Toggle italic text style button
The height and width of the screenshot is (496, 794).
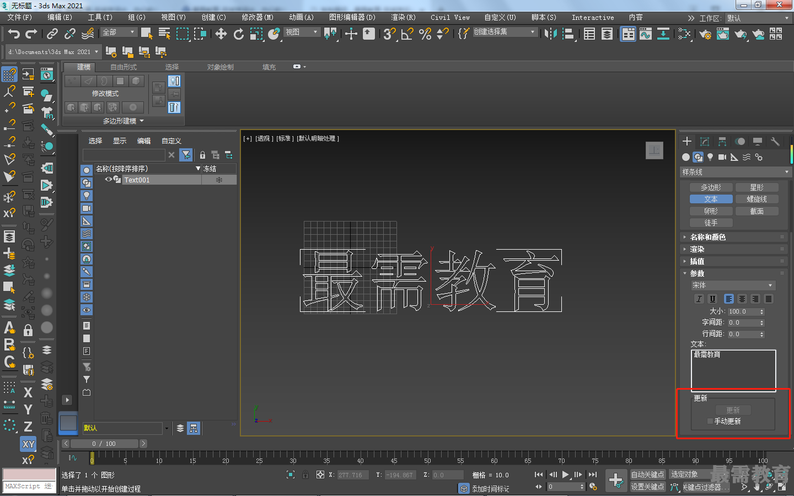pos(699,299)
